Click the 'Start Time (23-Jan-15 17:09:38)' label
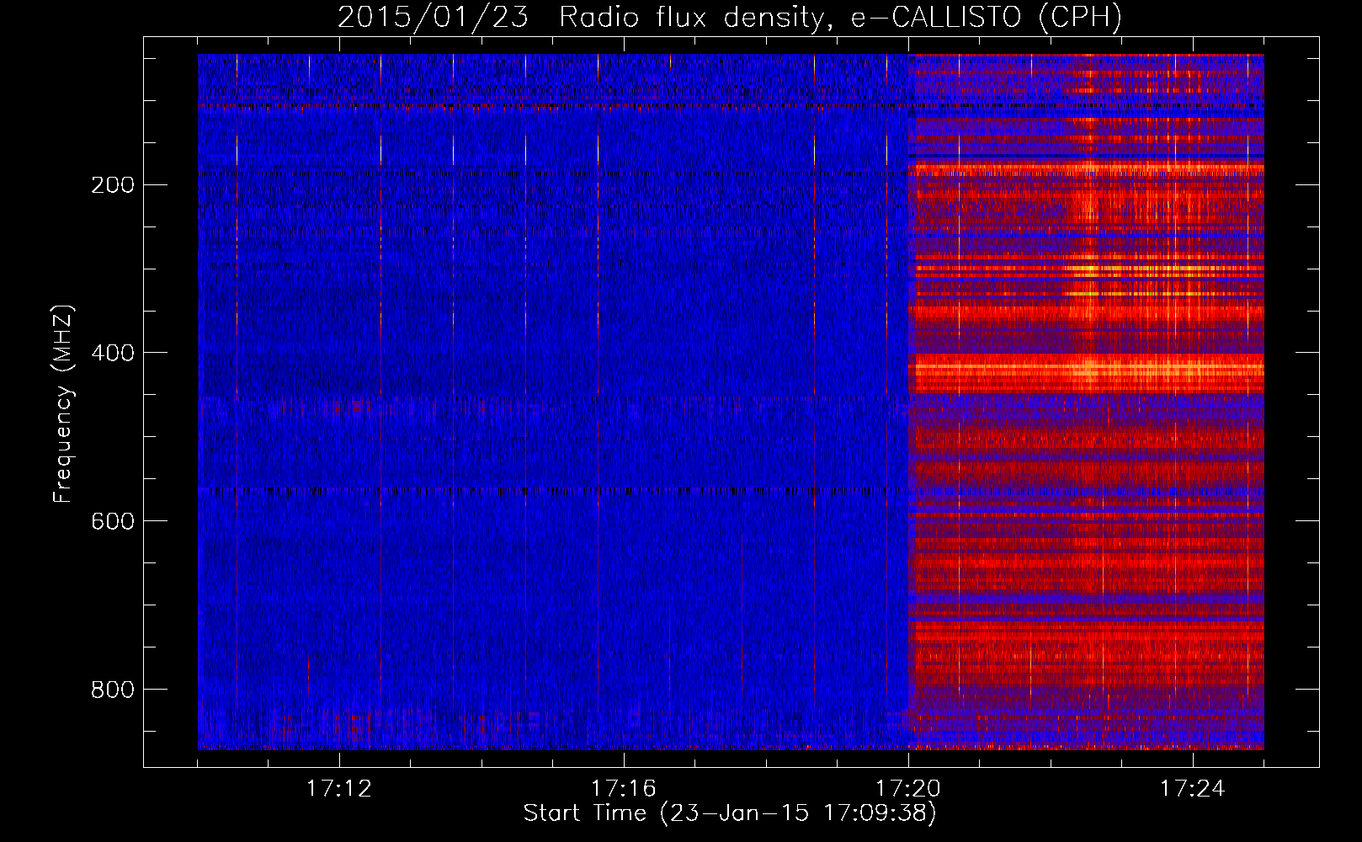 (730, 813)
